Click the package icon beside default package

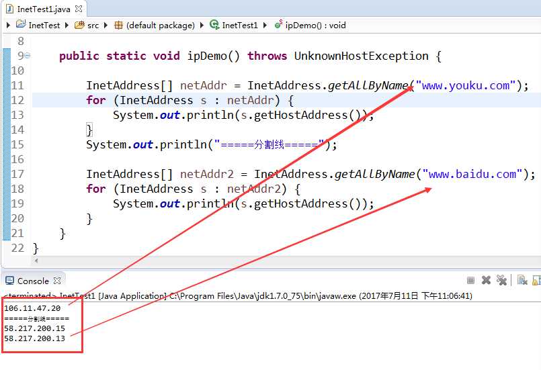point(118,25)
